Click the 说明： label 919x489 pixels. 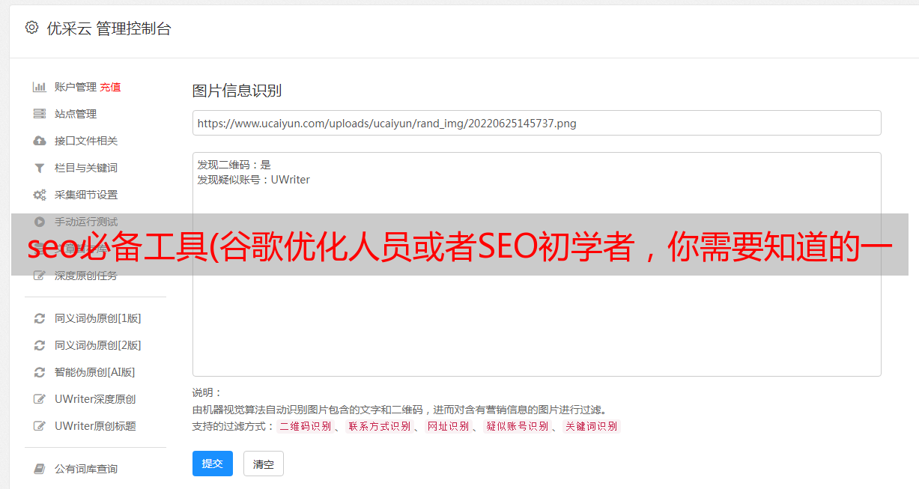click(x=207, y=392)
